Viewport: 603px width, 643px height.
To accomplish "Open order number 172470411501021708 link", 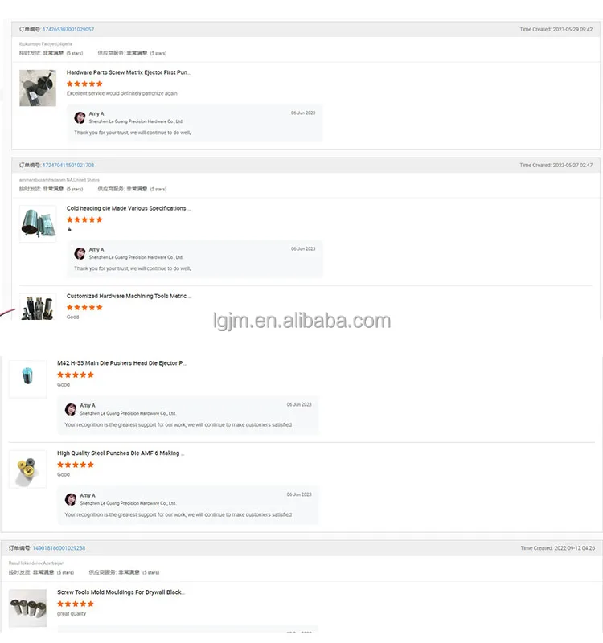I will tap(68, 165).
